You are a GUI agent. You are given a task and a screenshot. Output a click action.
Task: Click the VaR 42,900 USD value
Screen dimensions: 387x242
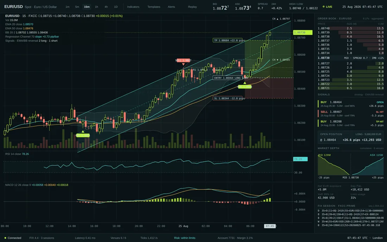[326, 198]
